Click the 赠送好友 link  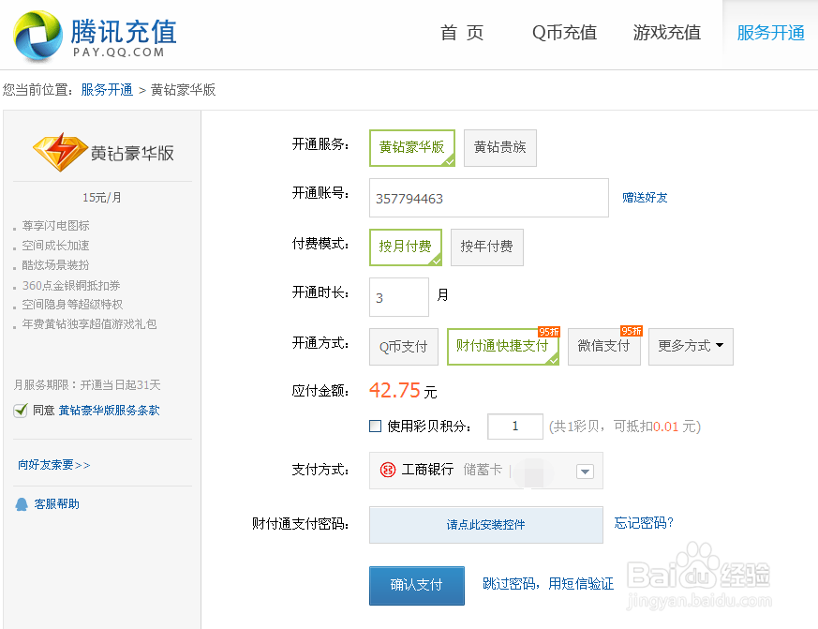coord(645,198)
